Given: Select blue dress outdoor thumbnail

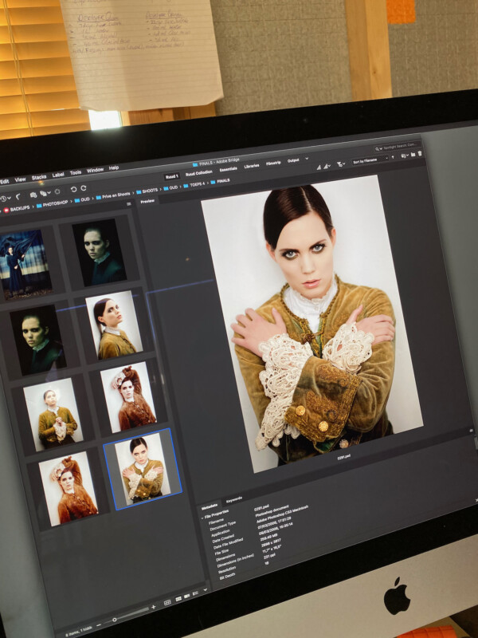Looking at the screenshot, I should [24, 265].
